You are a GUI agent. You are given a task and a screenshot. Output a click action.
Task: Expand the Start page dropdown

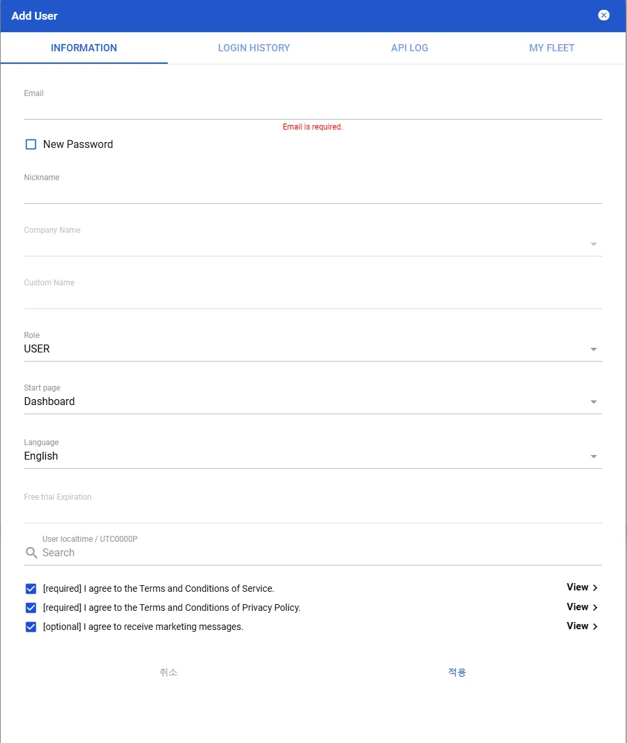(x=313, y=402)
